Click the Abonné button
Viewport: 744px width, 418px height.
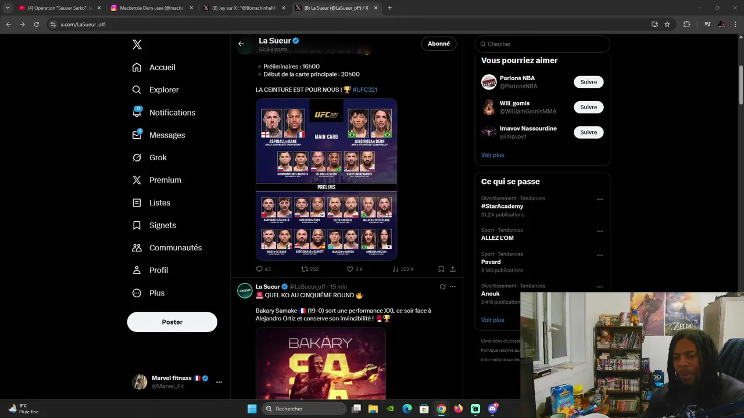439,44
